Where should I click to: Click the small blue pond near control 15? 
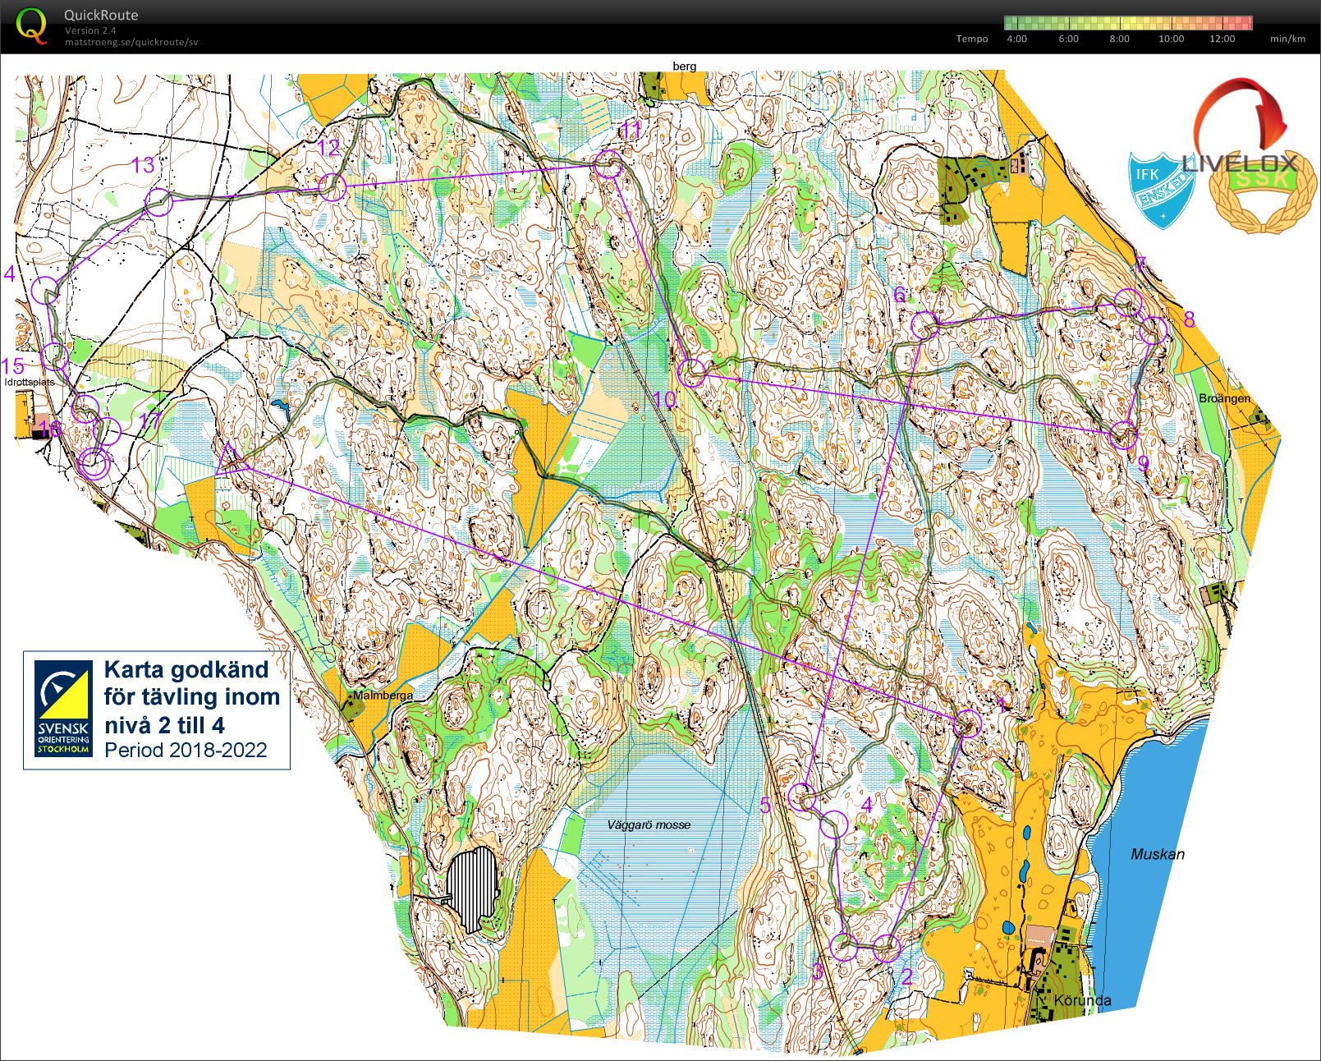tap(281, 405)
